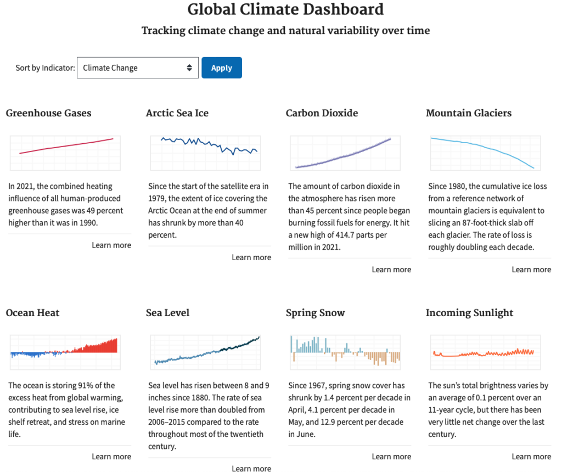Select the Carbon Dioxide chart thumbnail
This screenshot has width=562, height=472.
(x=345, y=153)
